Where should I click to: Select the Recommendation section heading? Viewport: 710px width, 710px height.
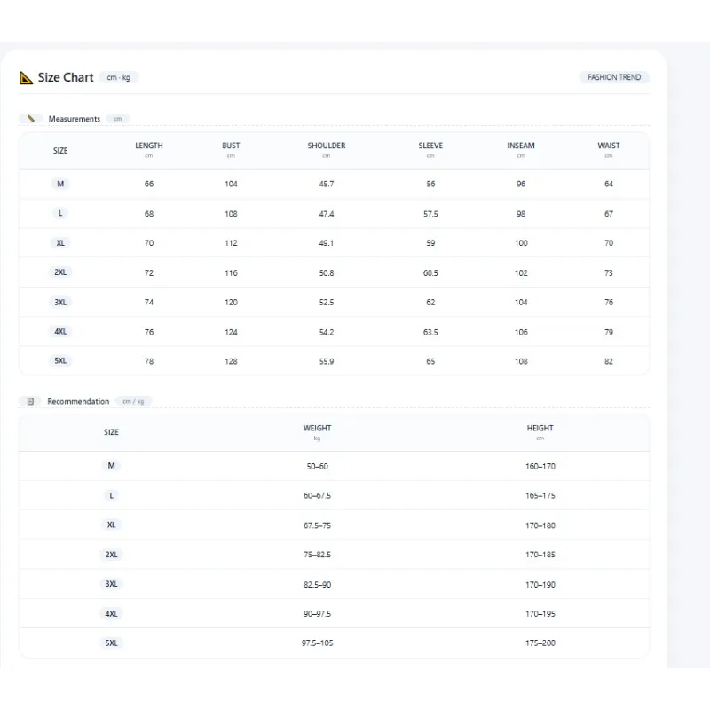point(78,401)
